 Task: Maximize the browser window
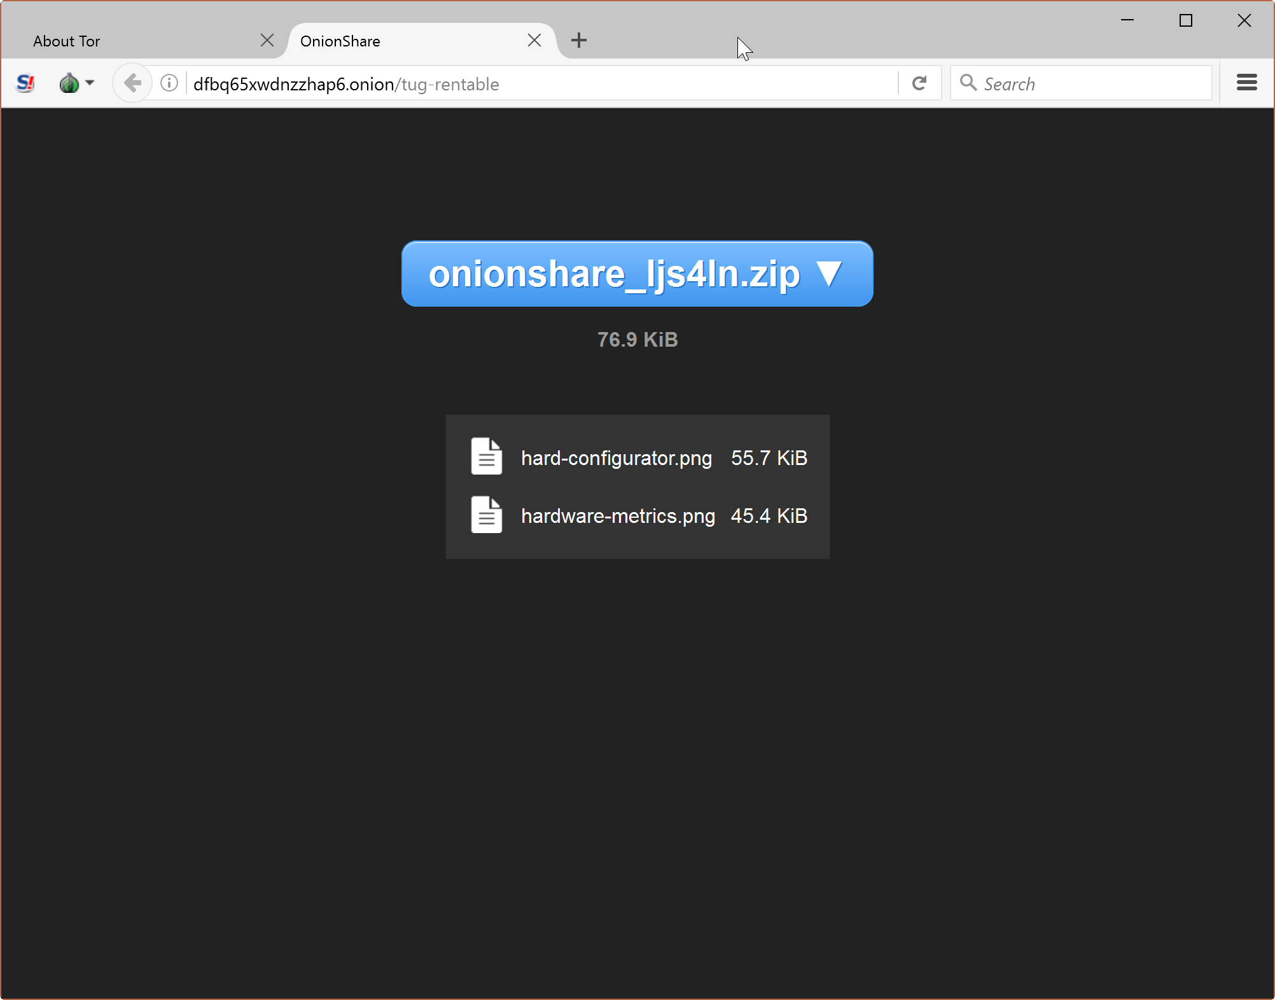(1186, 20)
